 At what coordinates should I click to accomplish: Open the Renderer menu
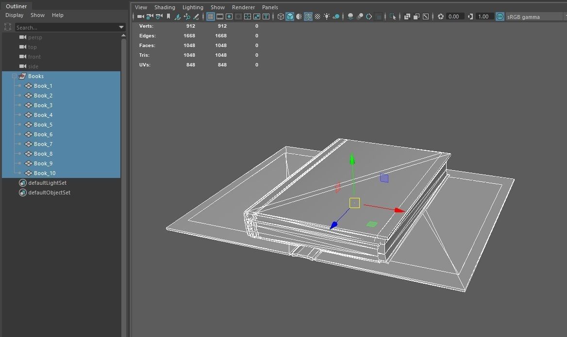coord(243,7)
